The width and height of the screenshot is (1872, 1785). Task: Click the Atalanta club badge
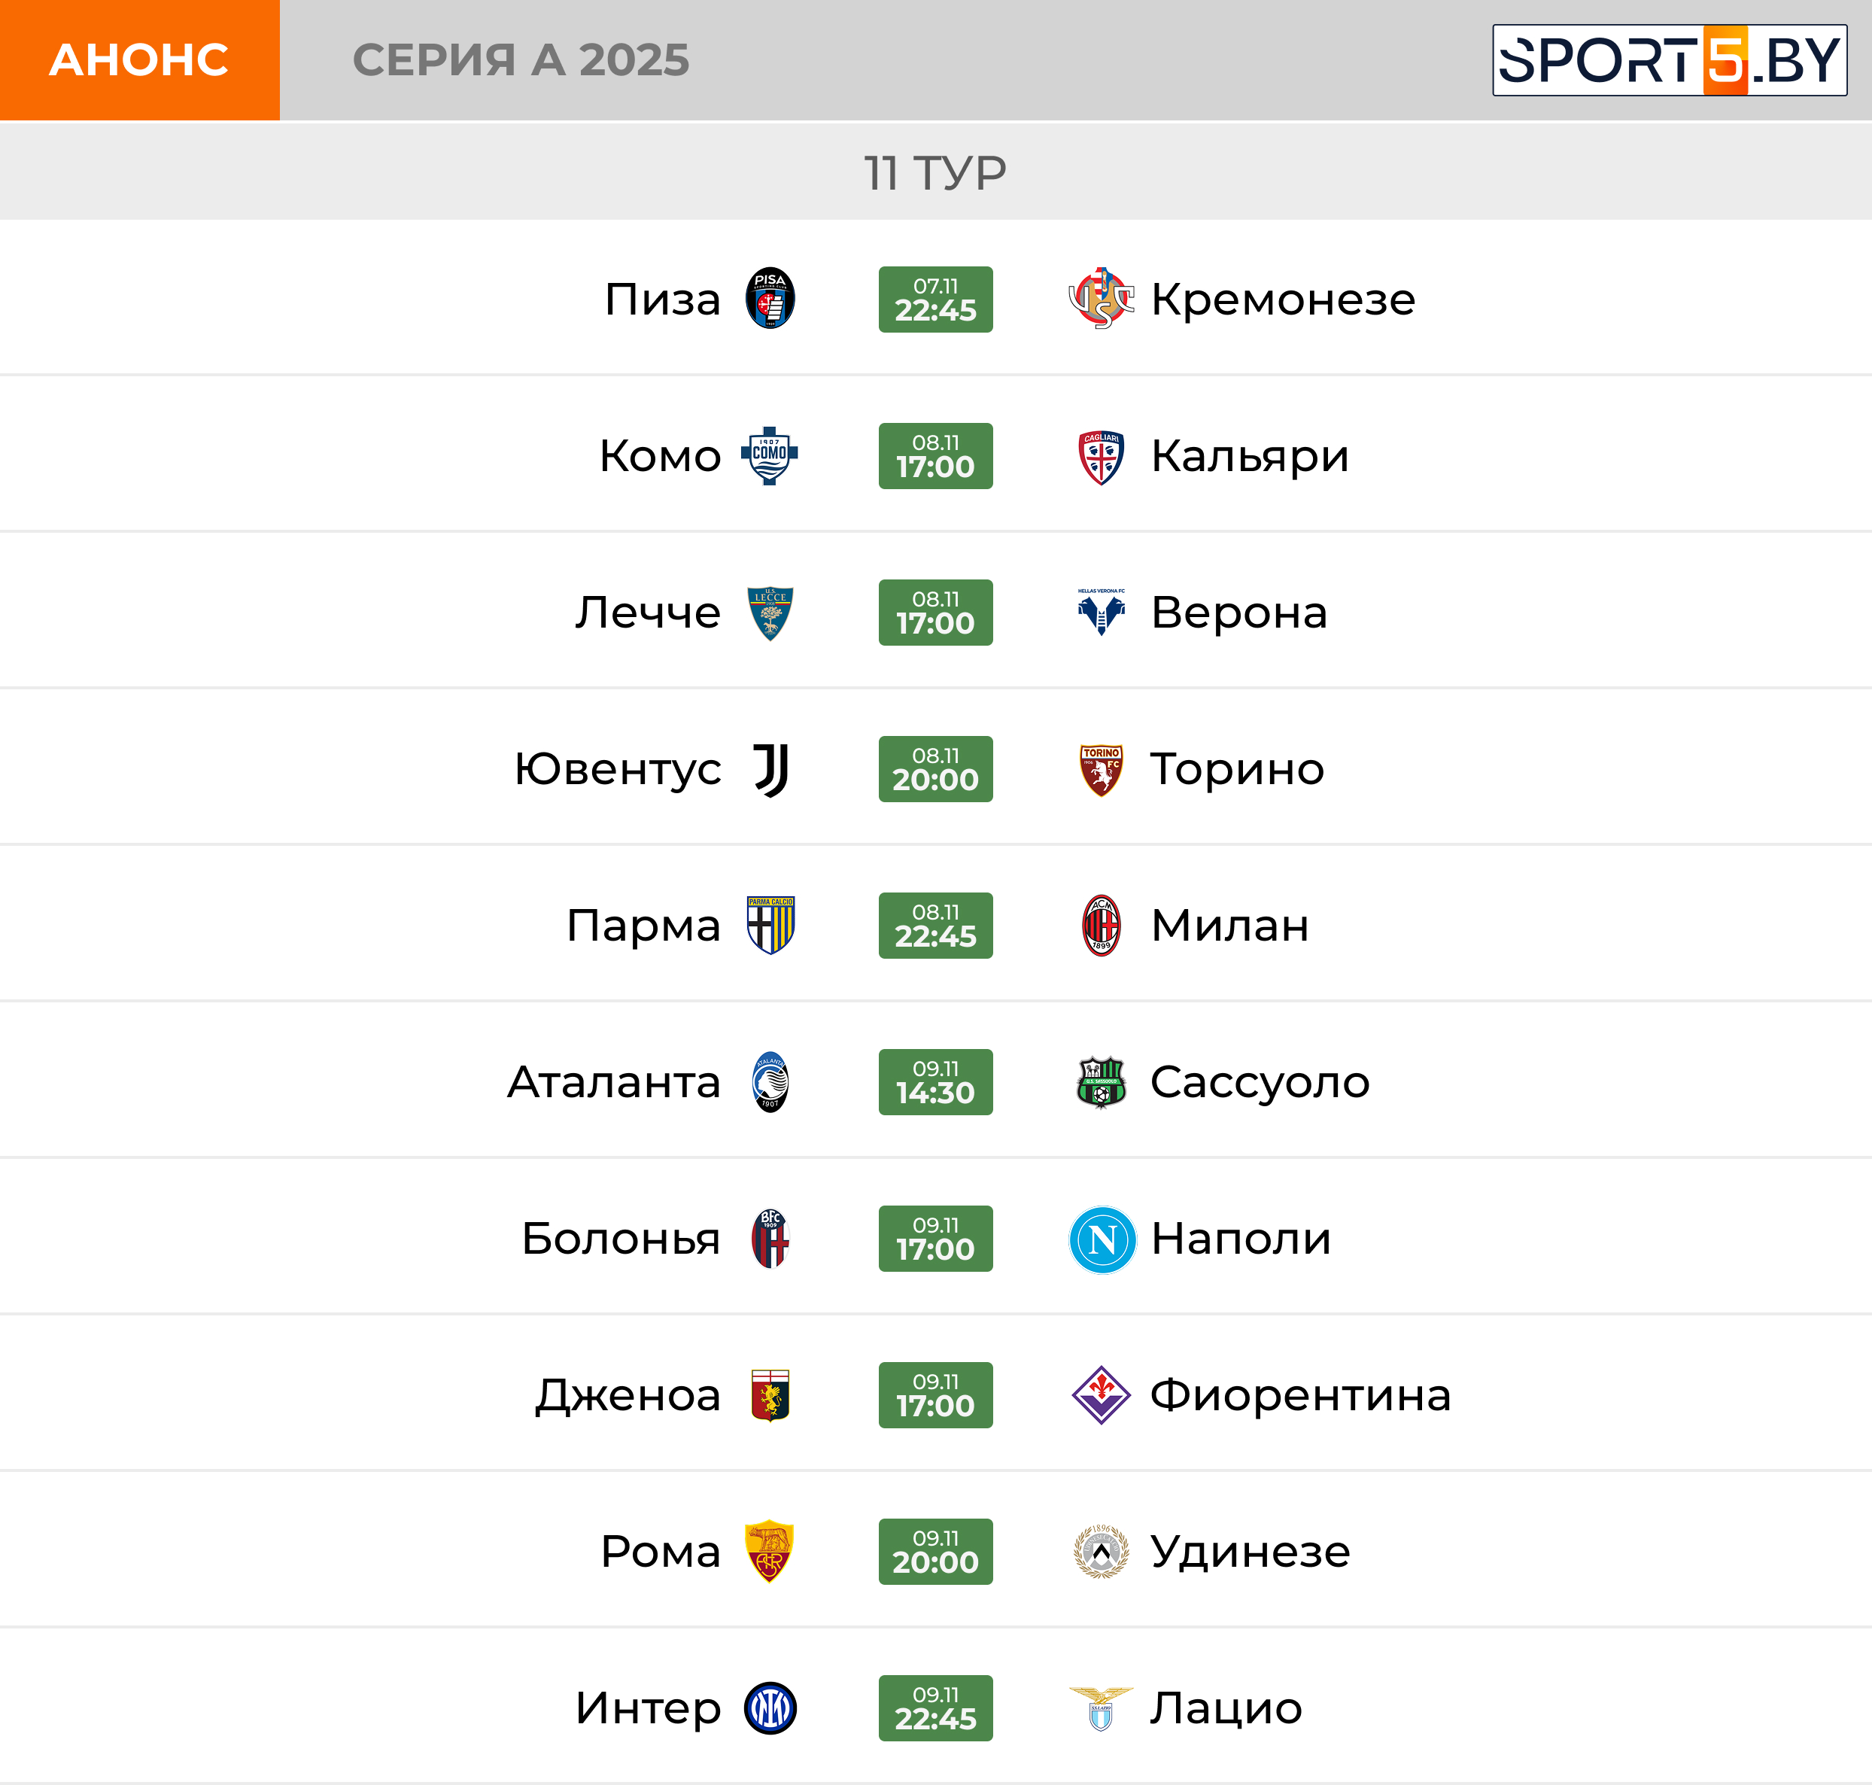click(x=770, y=1082)
